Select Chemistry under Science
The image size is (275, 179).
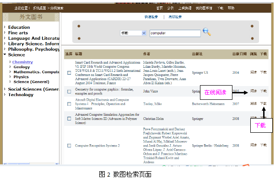(22, 62)
